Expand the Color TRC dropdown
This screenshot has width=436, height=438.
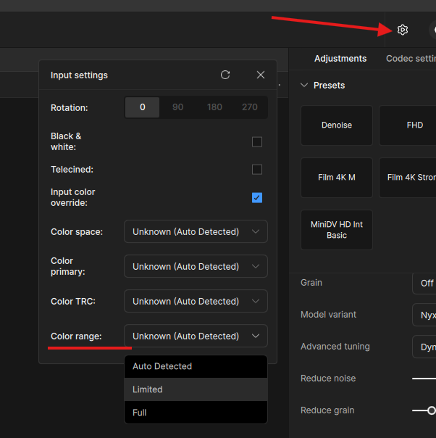pyautogui.click(x=196, y=302)
